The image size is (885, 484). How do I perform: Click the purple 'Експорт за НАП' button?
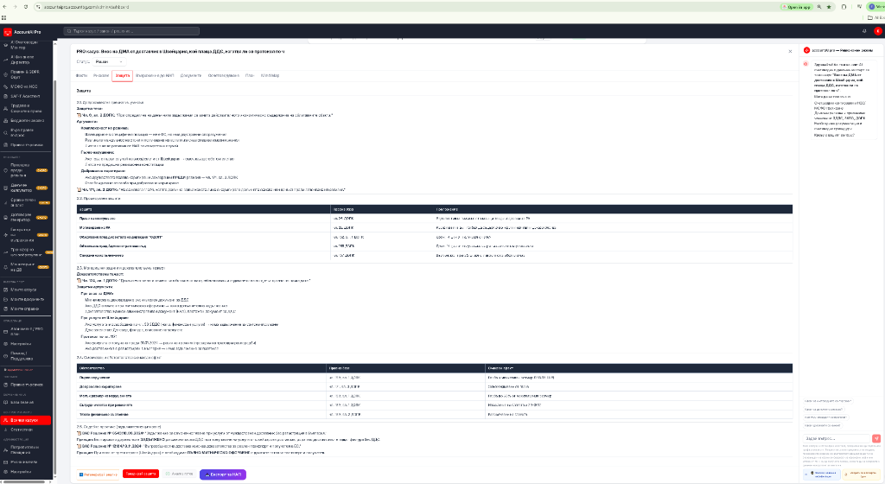[222, 474]
